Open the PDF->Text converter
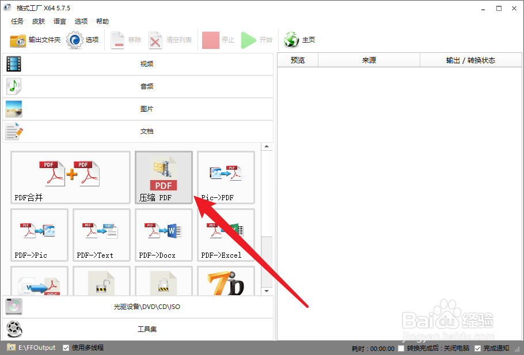This screenshot has height=355, width=524. [x=101, y=235]
